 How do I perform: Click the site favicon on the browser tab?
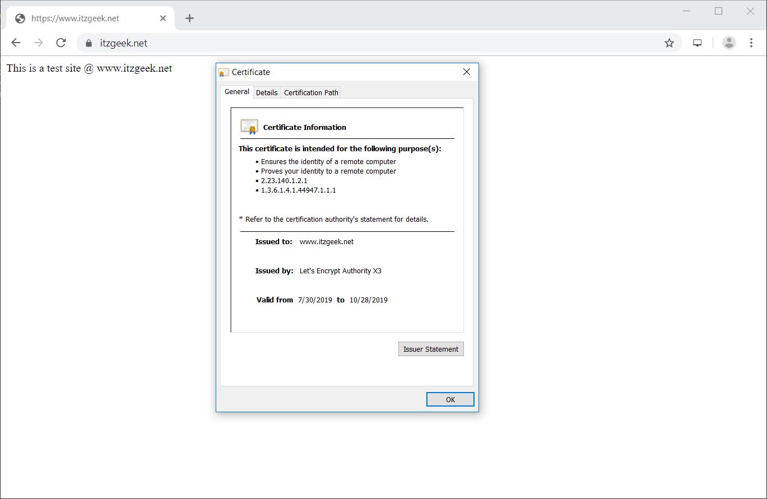20,18
